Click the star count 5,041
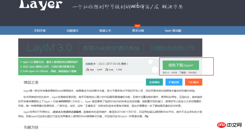Screen dimensions: 245x131 point(100,70)
